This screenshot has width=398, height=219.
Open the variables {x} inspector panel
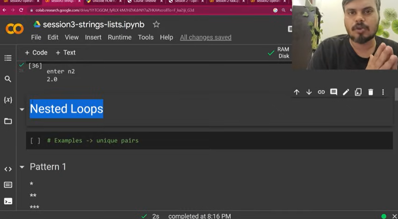coord(8,100)
